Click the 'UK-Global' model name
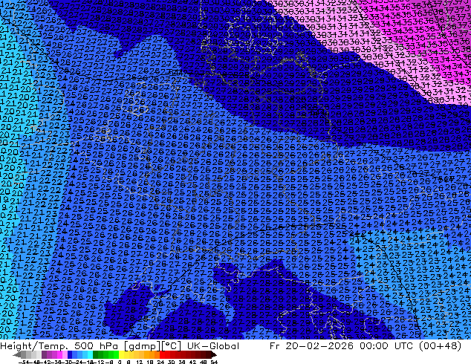The height and width of the screenshot is (364, 471). click(213, 346)
